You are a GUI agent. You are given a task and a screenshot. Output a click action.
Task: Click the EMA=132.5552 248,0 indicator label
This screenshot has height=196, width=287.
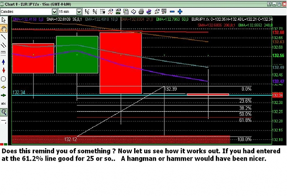(x=255, y=25)
